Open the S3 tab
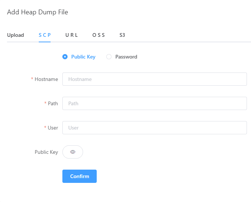This screenshot has height=202, width=251. click(x=122, y=35)
